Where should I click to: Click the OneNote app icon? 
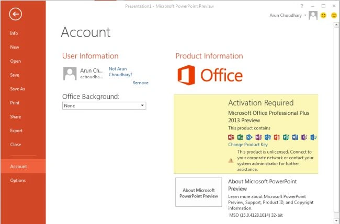tap(258, 137)
